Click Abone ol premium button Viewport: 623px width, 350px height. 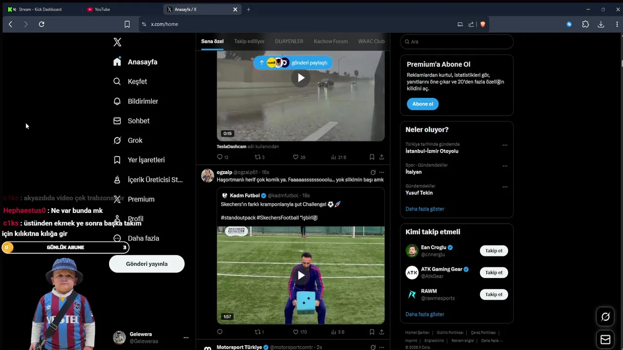[422, 104]
